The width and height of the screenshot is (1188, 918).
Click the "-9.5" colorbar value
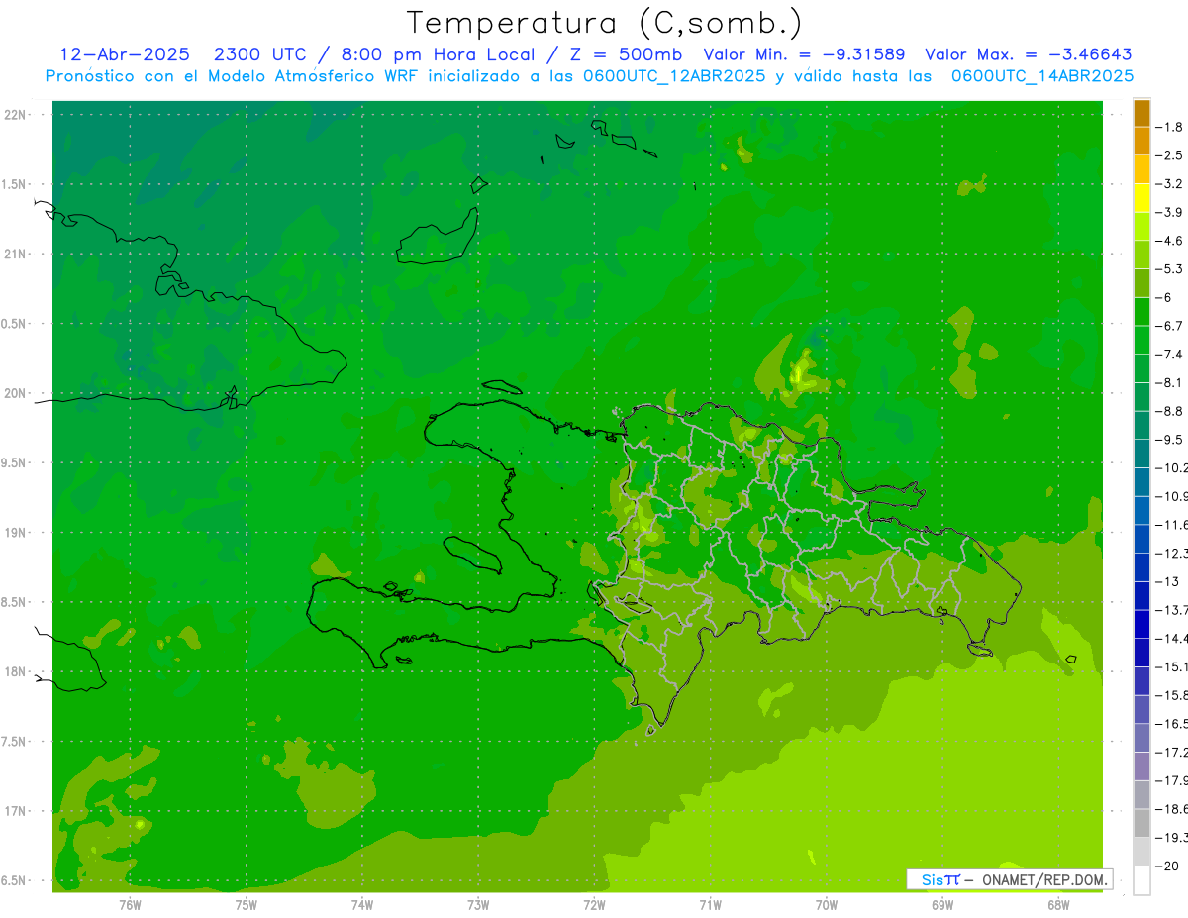pos(1170,440)
